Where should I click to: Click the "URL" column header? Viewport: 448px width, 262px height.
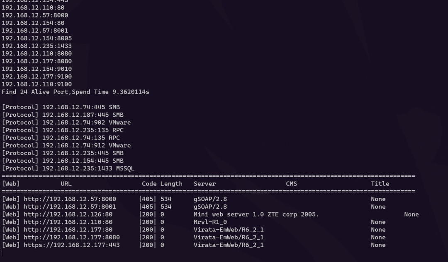(66, 184)
